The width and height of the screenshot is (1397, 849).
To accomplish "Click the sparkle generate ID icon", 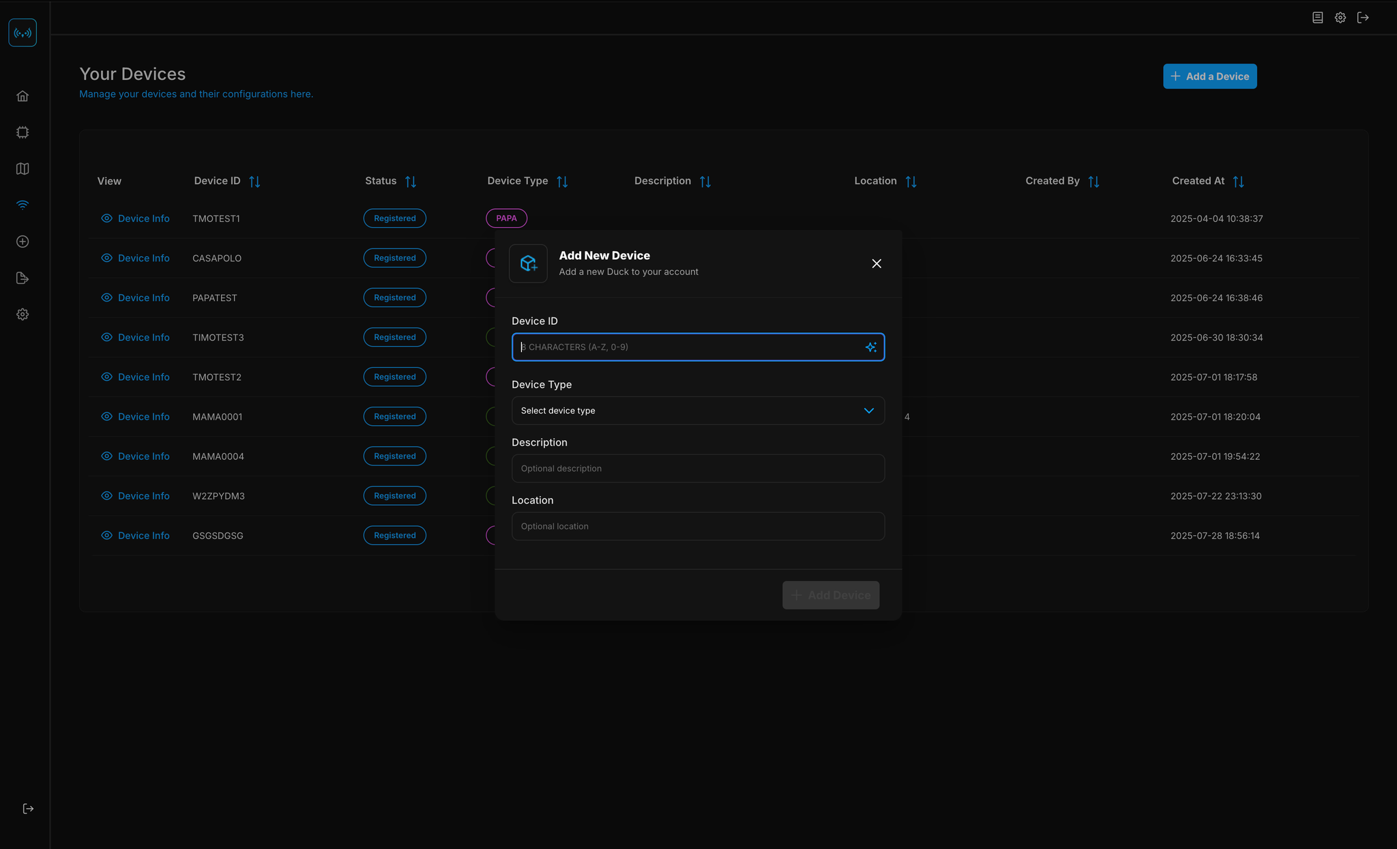I will [x=870, y=347].
